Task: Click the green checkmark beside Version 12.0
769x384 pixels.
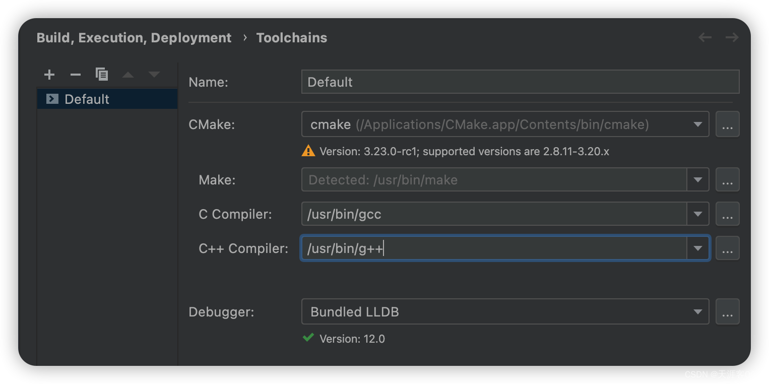Action: (x=308, y=338)
